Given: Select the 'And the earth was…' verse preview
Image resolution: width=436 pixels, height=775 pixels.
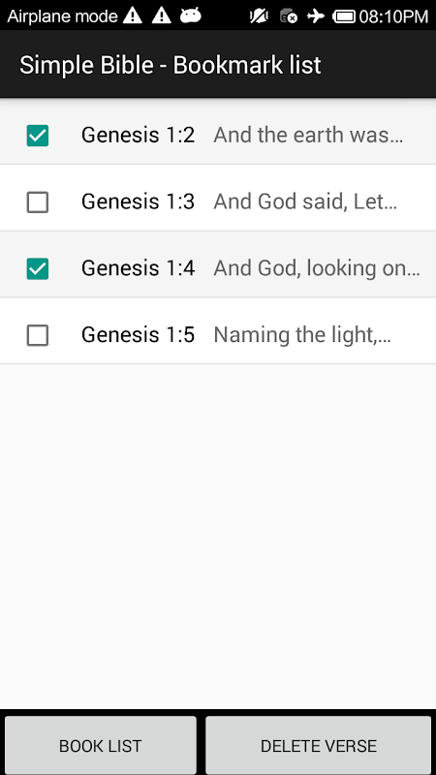Looking at the screenshot, I should 308,135.
